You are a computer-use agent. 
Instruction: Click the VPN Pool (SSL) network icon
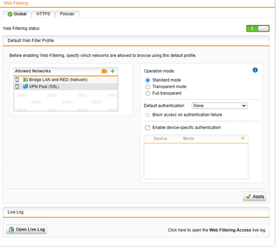[x=26, y=87]
